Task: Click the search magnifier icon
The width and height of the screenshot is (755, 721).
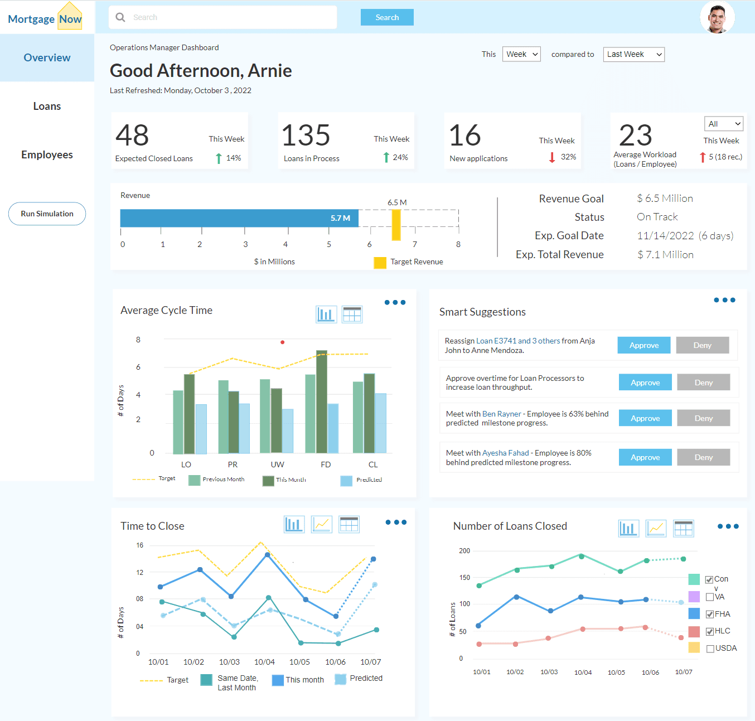Action: [120, 17]
